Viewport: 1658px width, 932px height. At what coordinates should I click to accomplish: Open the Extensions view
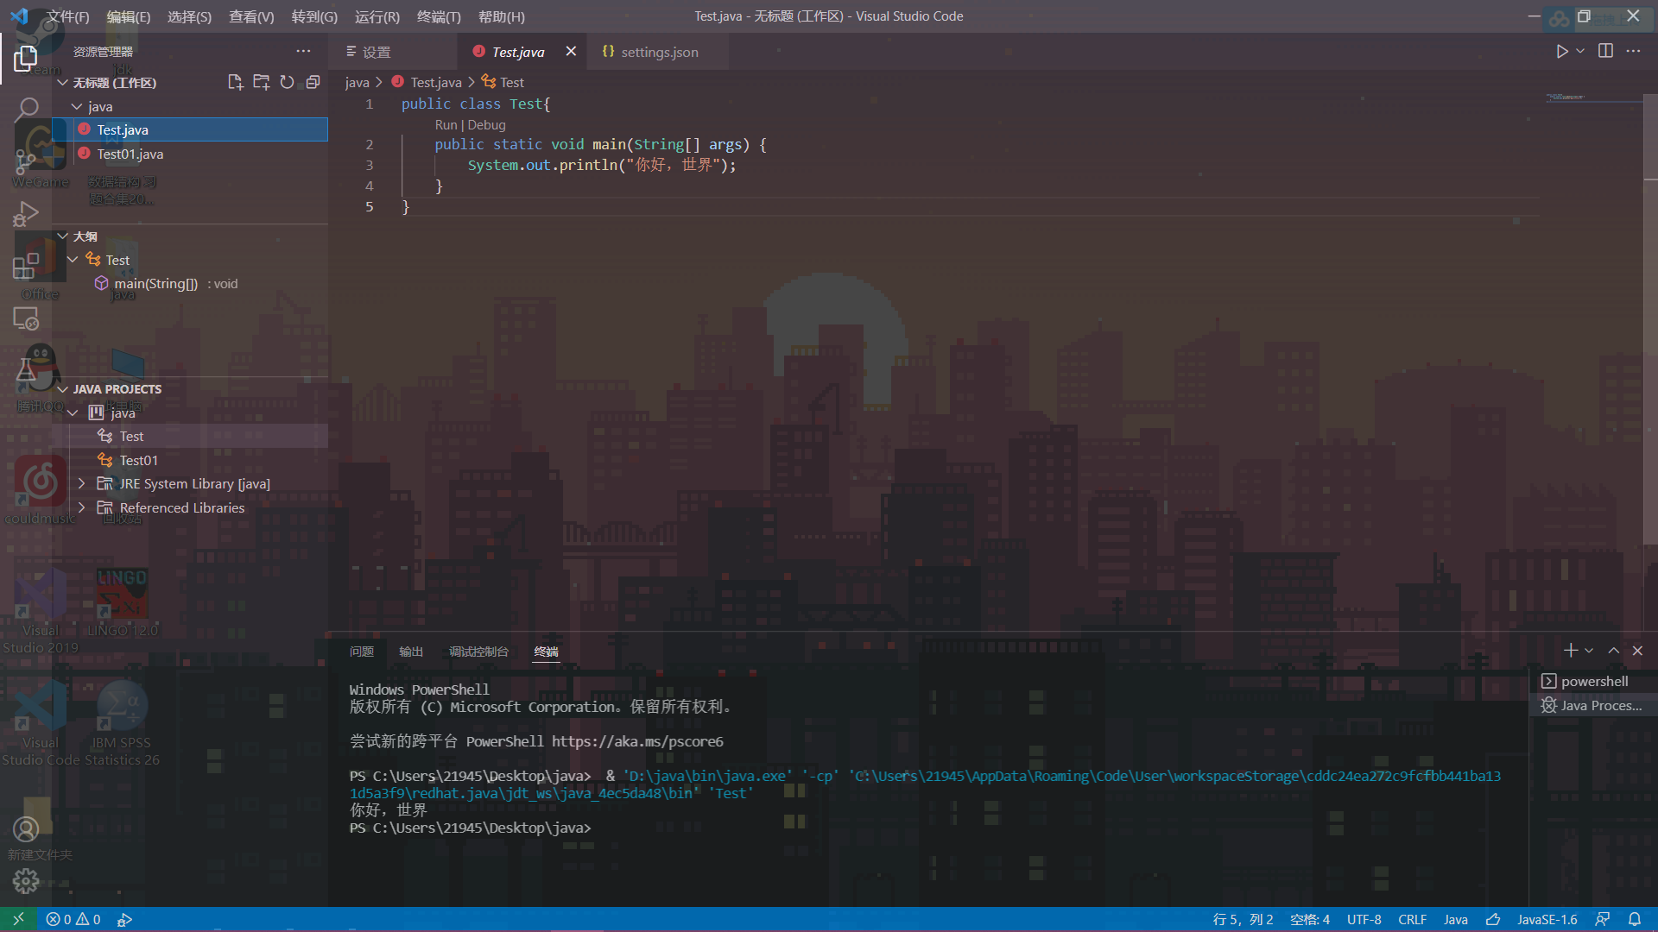point(26,266)
